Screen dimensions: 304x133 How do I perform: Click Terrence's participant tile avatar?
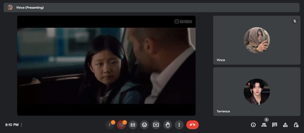257,92
